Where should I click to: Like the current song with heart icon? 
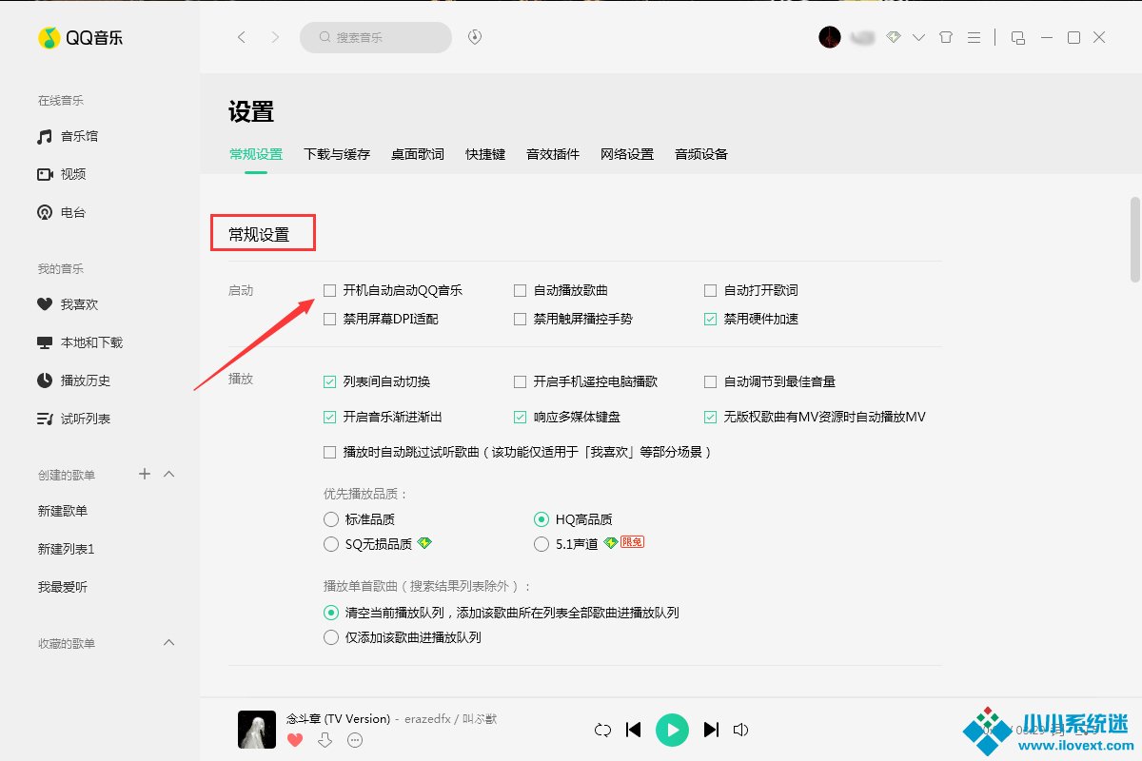click(x=295, y=740)
